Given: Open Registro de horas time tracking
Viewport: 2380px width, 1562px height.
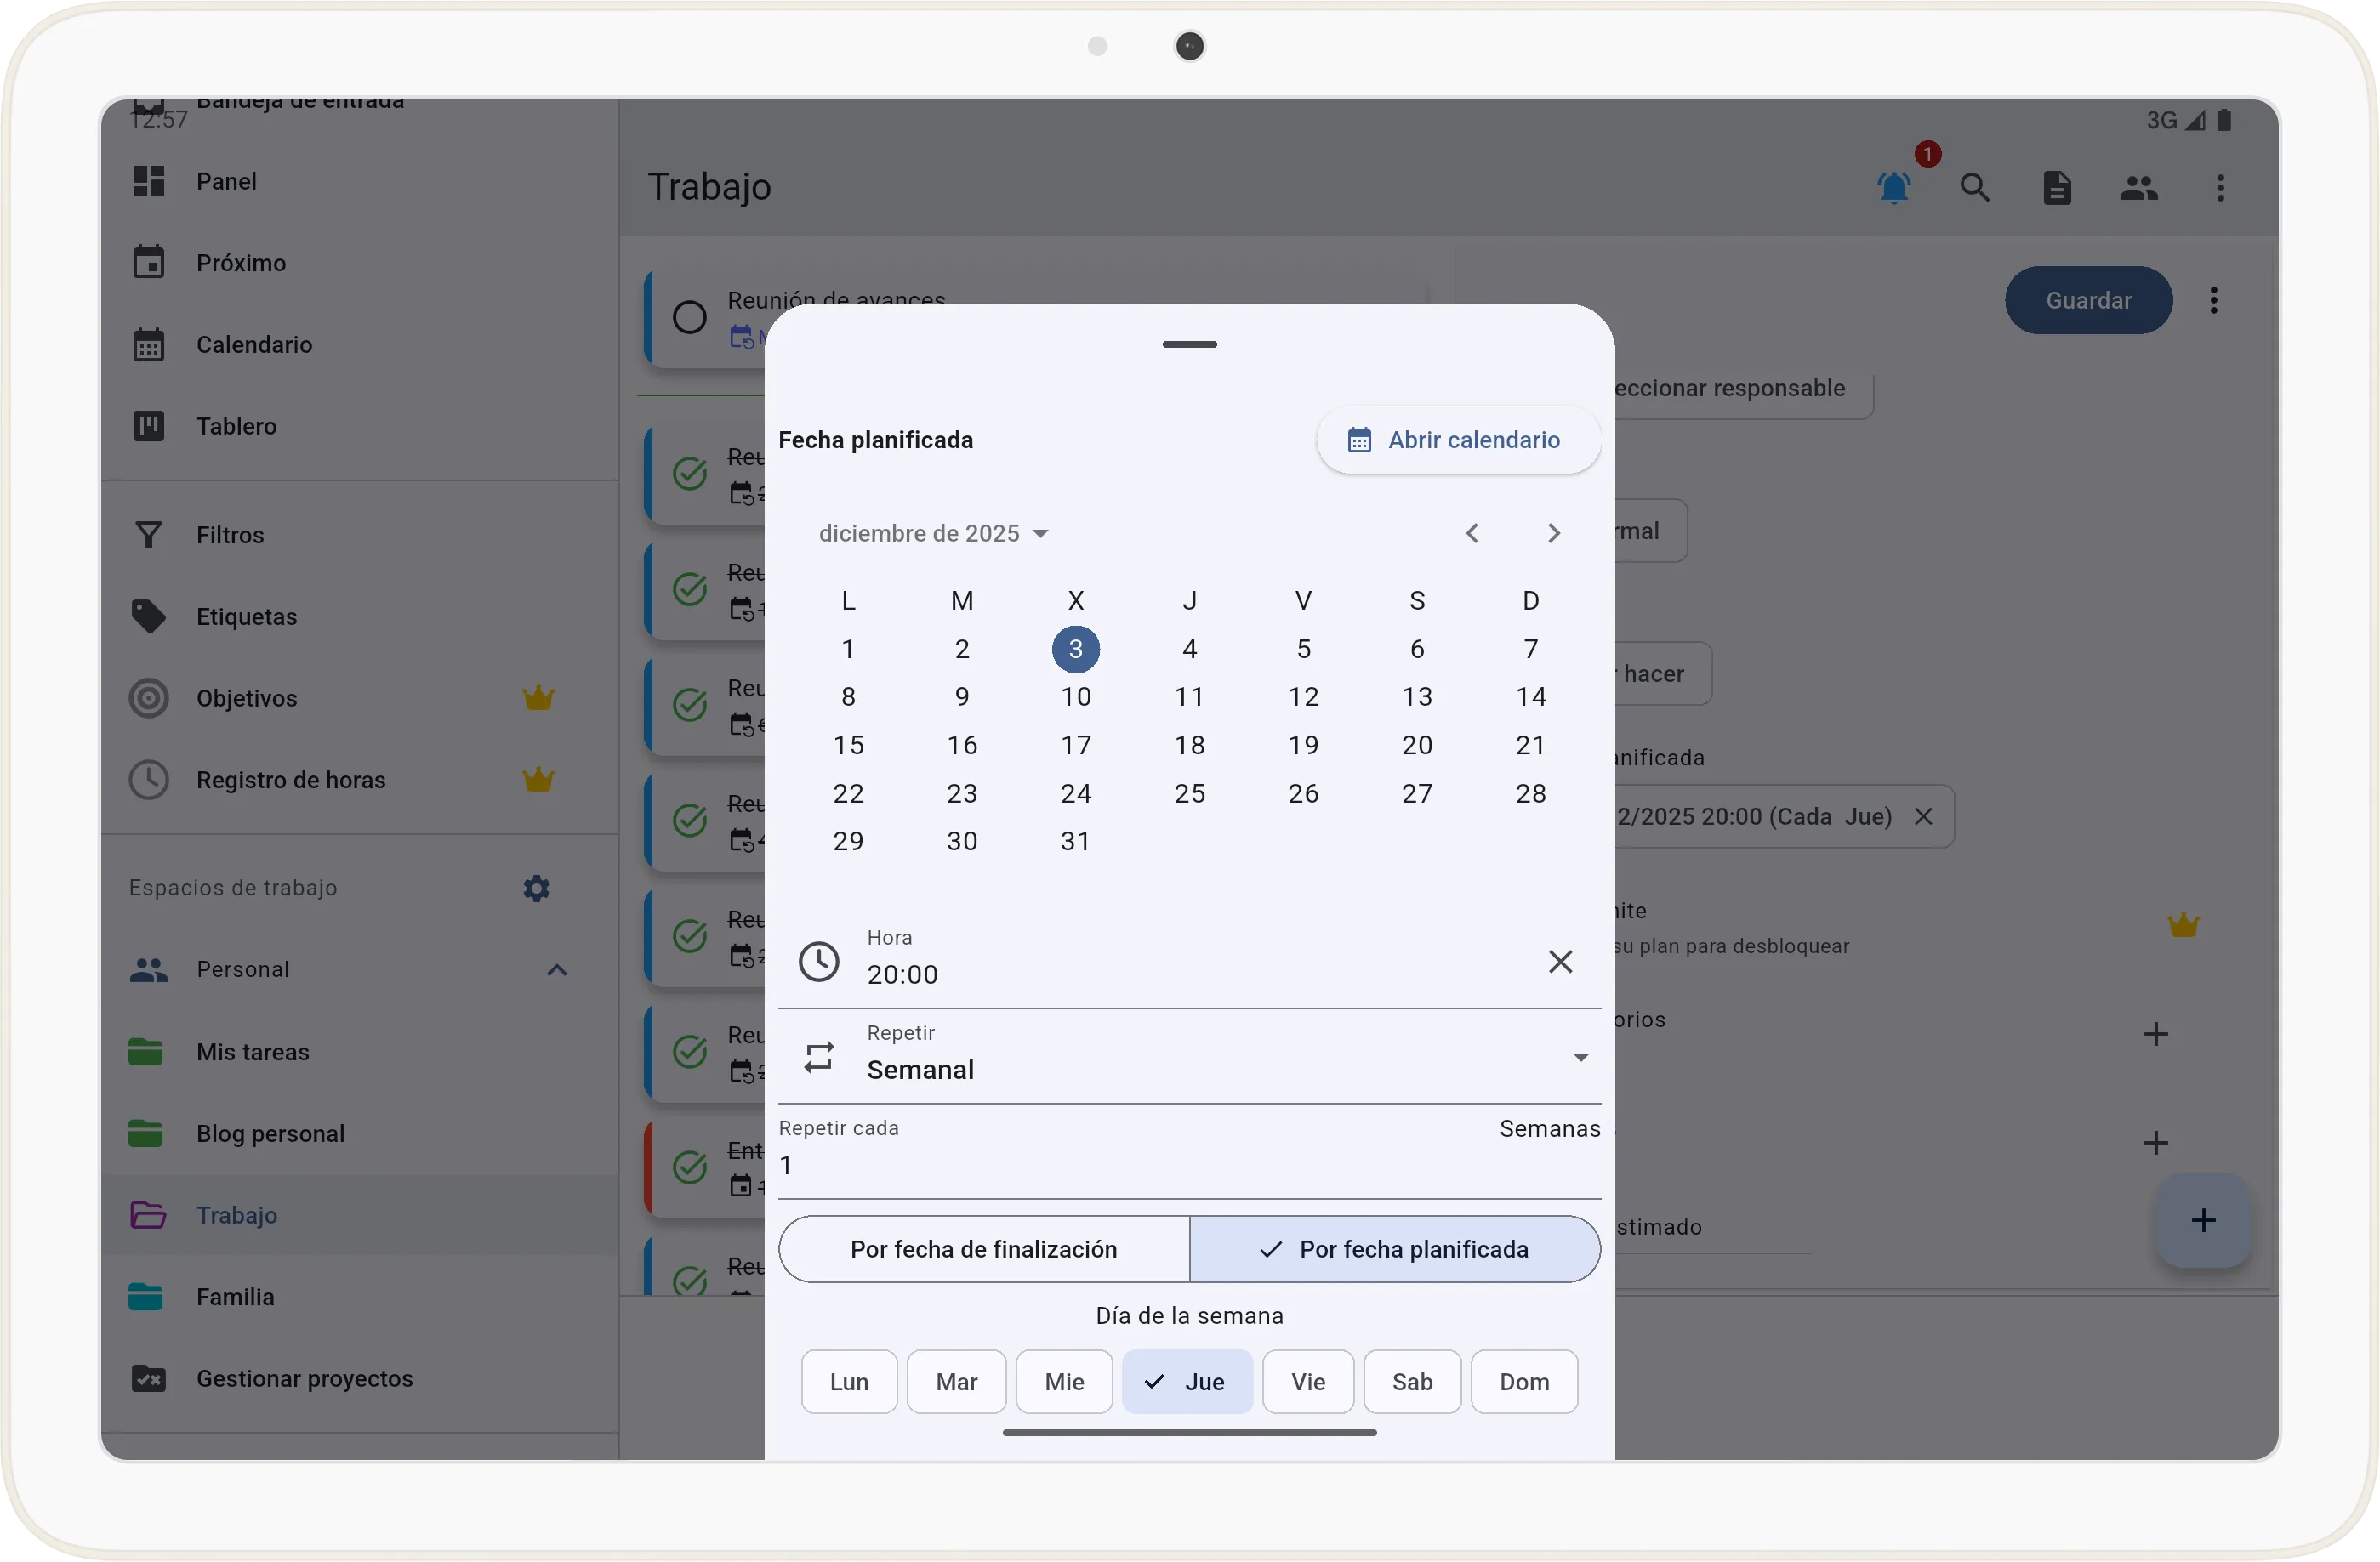Looking at the screenshot, I should 290,780.
